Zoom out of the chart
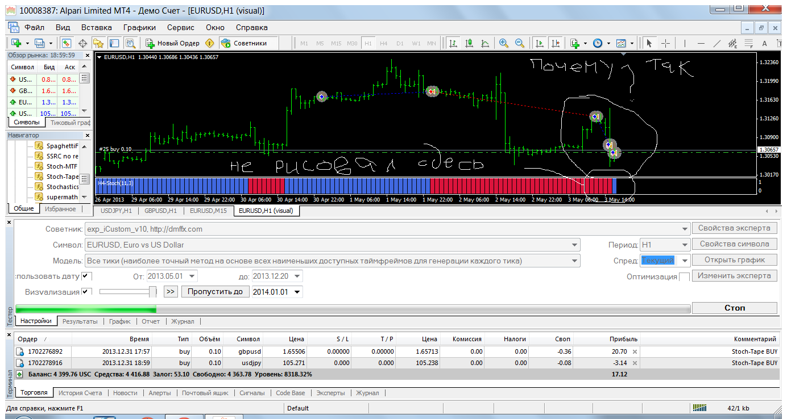Image resolution: width=787 pixels, height=419 pixels. point(520,43)
